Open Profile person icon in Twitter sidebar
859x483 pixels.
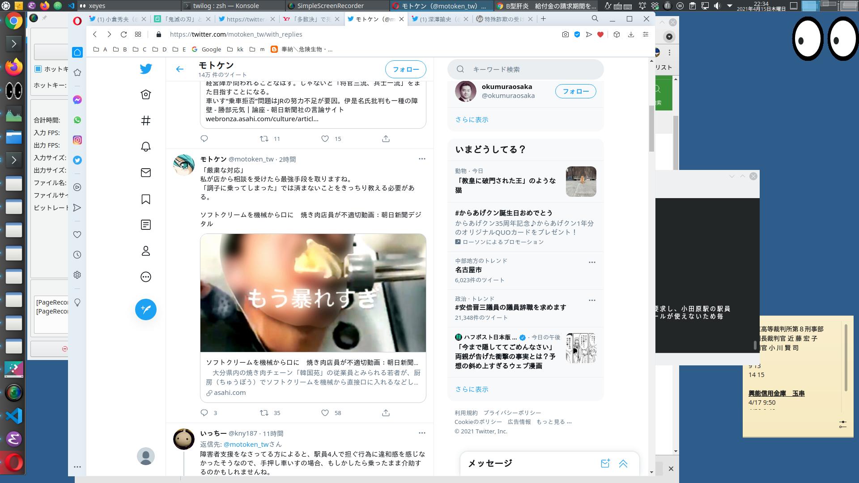point(146,251)
